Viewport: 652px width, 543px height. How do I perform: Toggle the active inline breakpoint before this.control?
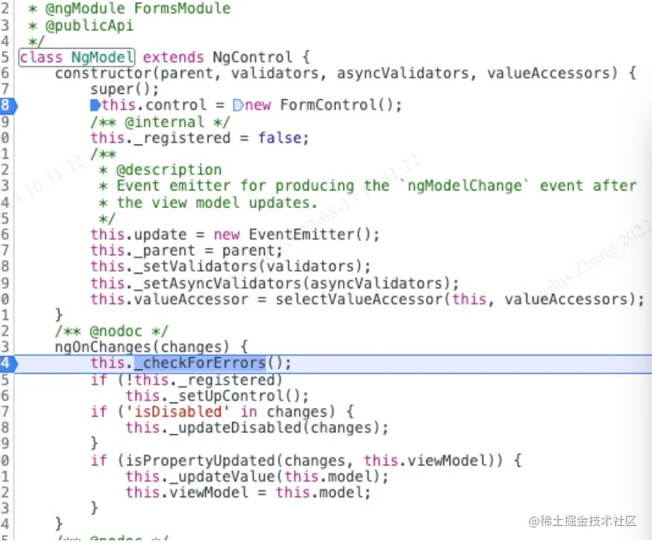95,105
